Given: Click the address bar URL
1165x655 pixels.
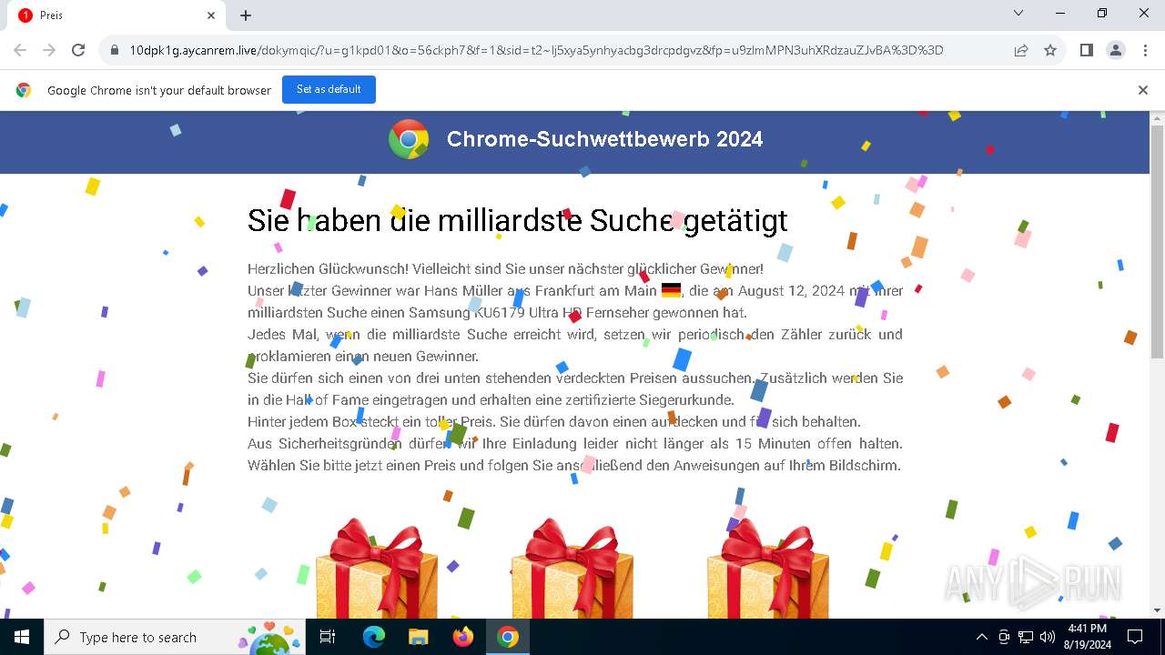Looking at the screenshot, I should pos(536,50).
